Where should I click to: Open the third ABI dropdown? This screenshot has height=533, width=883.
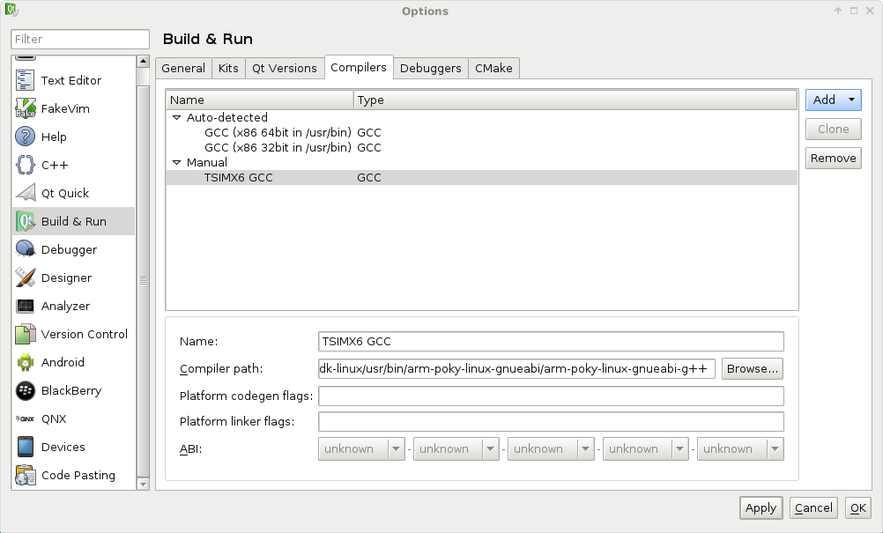click(551, 449)
